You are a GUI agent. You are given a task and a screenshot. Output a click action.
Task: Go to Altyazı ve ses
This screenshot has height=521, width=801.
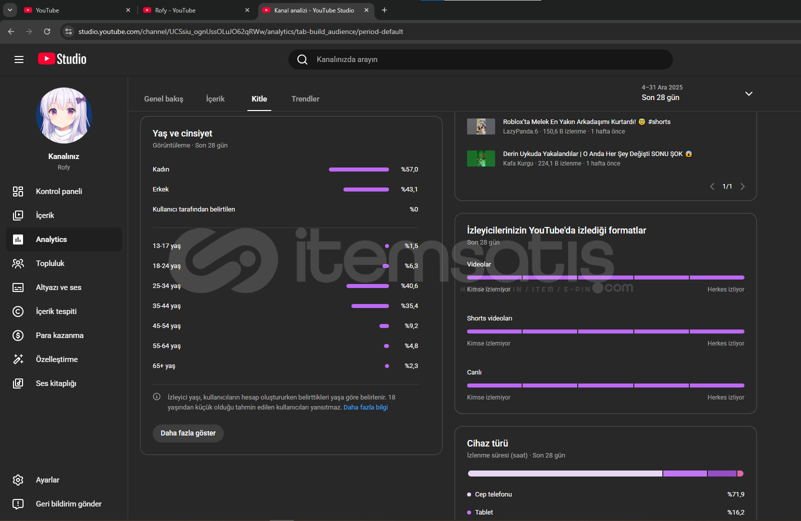point(59,287)
